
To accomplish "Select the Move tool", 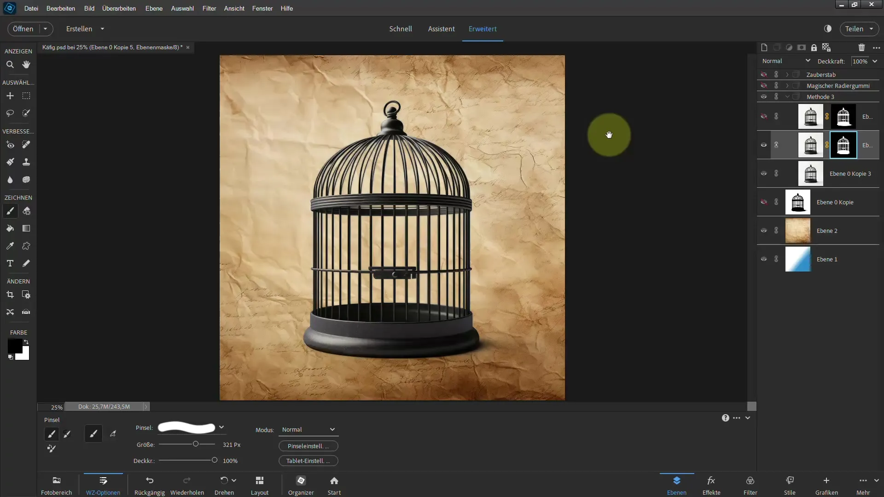I will coord(10,96).
